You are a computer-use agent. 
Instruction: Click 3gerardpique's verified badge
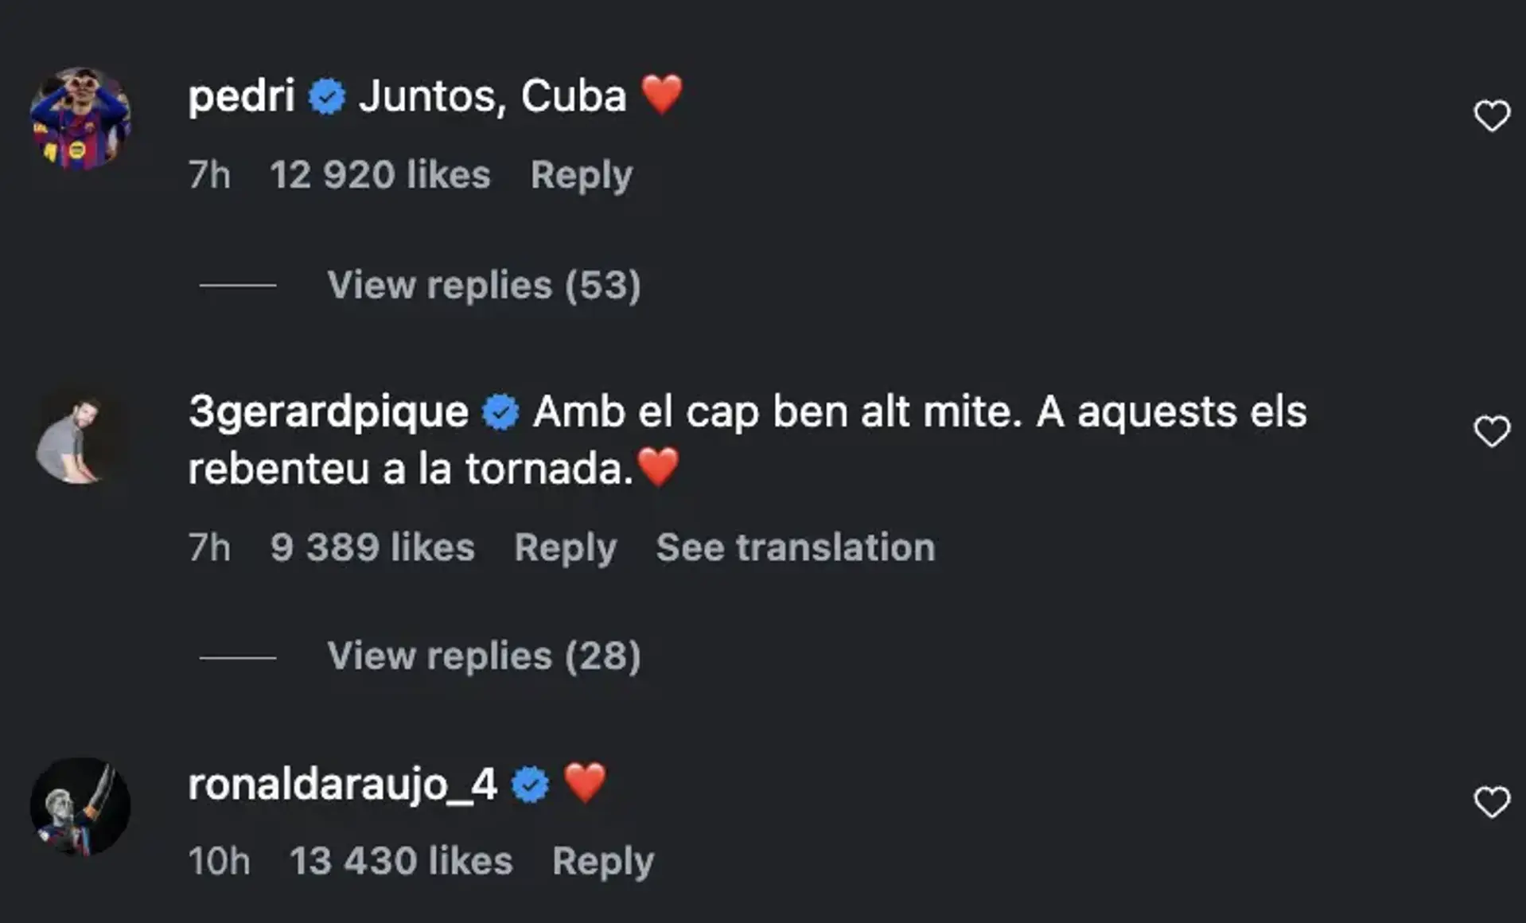[x=500, y=412]
